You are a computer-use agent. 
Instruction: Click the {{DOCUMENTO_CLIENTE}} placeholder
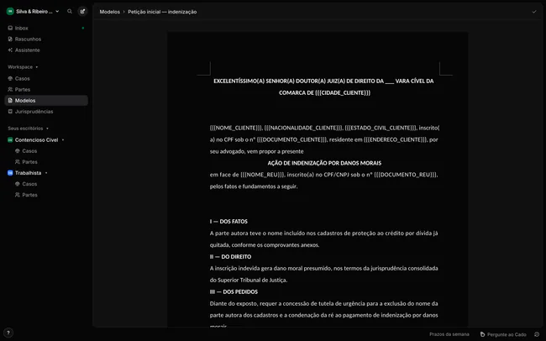[x=291, y=139]
